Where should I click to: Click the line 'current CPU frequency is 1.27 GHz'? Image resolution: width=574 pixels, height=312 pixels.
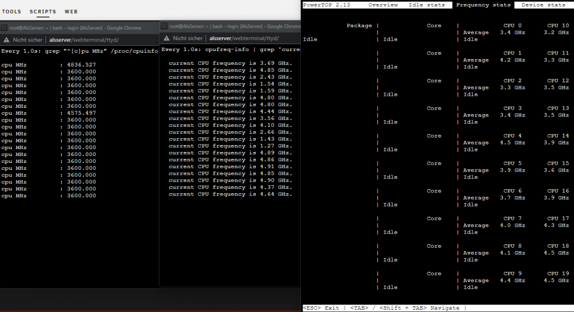tap(230, 146)
